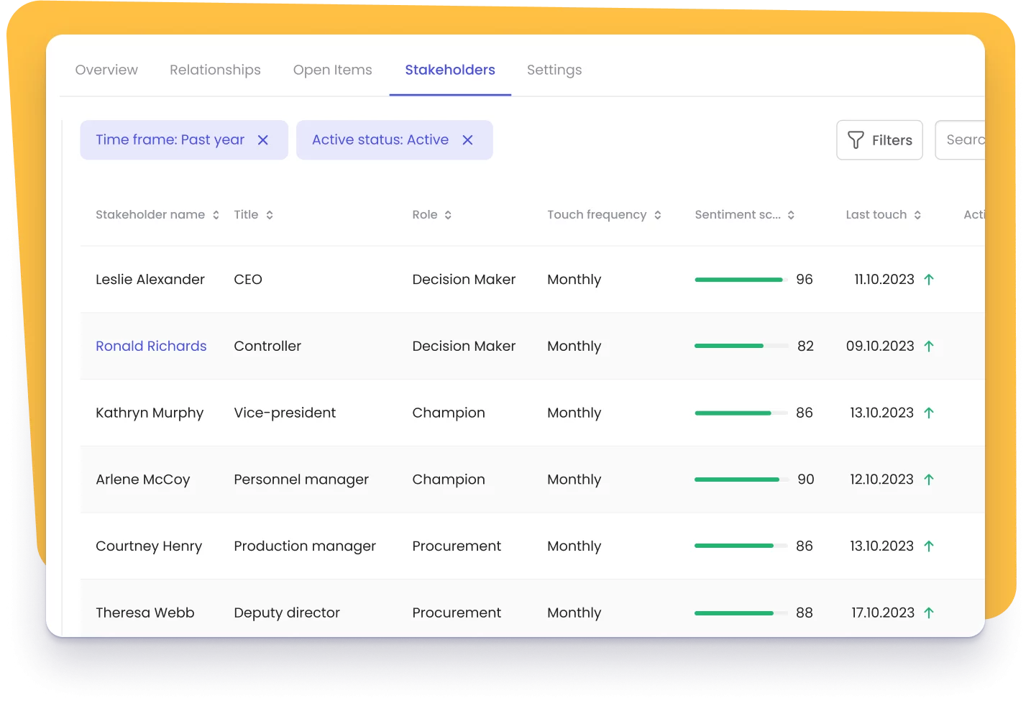Click Champion role for Kathryn Murphy
This screenshot has height=706, width=1031.
coord(449,413)
